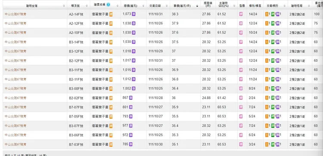Click the orange project icon in row A2-10F號
323x156 pixels.
coord(111,33)
